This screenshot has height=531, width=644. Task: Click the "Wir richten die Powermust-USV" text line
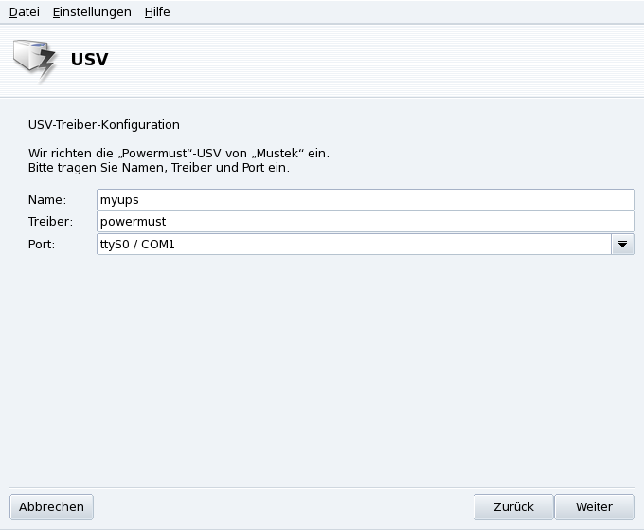point(179,153)
